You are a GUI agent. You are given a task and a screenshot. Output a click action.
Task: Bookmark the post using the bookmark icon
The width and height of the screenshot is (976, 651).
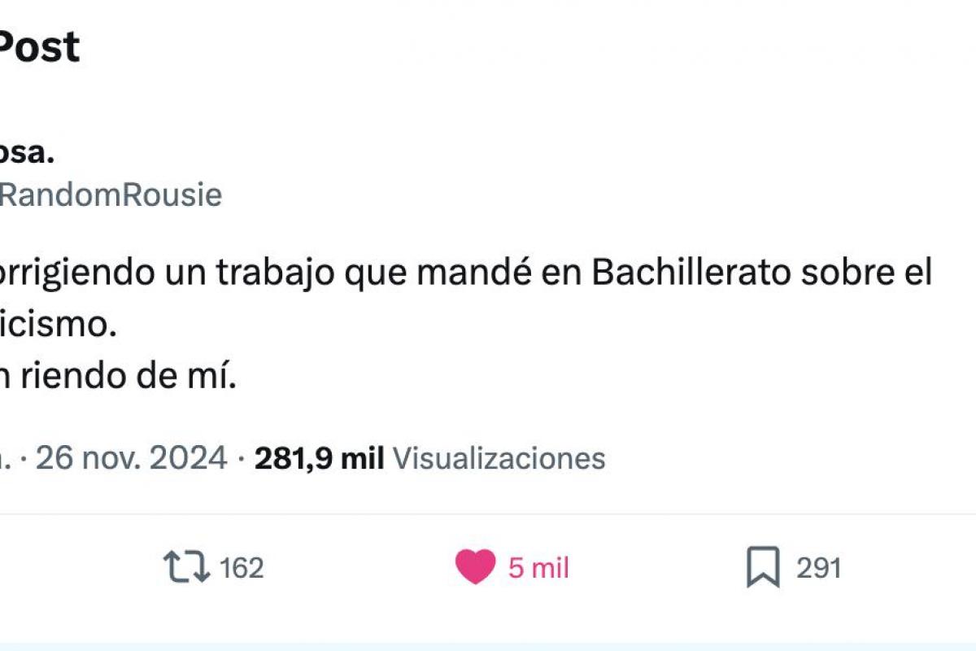point(763,567)
